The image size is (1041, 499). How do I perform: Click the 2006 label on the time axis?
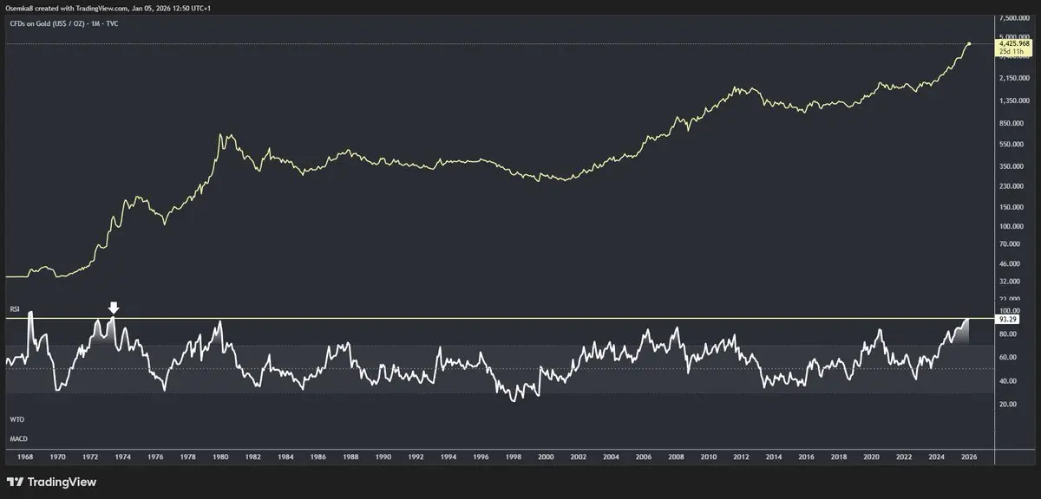click(x=643, y=456)
